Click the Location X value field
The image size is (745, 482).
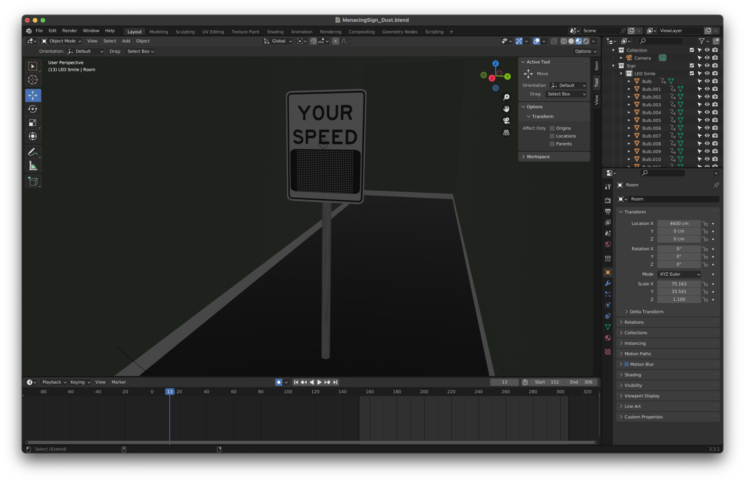(x=679, y=224)
